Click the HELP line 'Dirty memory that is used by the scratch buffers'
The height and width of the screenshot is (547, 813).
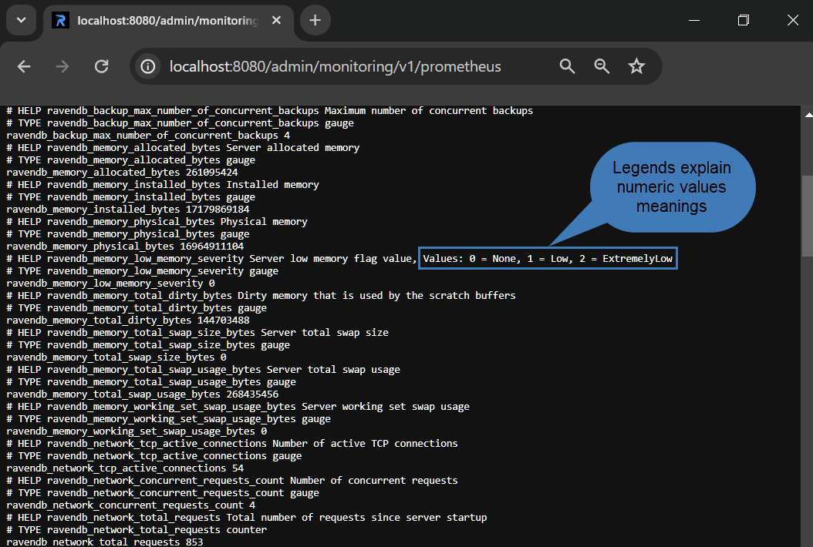(261, 295)
